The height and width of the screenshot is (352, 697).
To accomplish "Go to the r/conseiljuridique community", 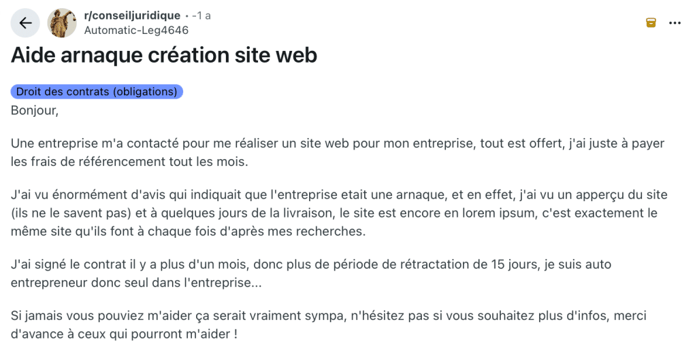I will point(132,16).
